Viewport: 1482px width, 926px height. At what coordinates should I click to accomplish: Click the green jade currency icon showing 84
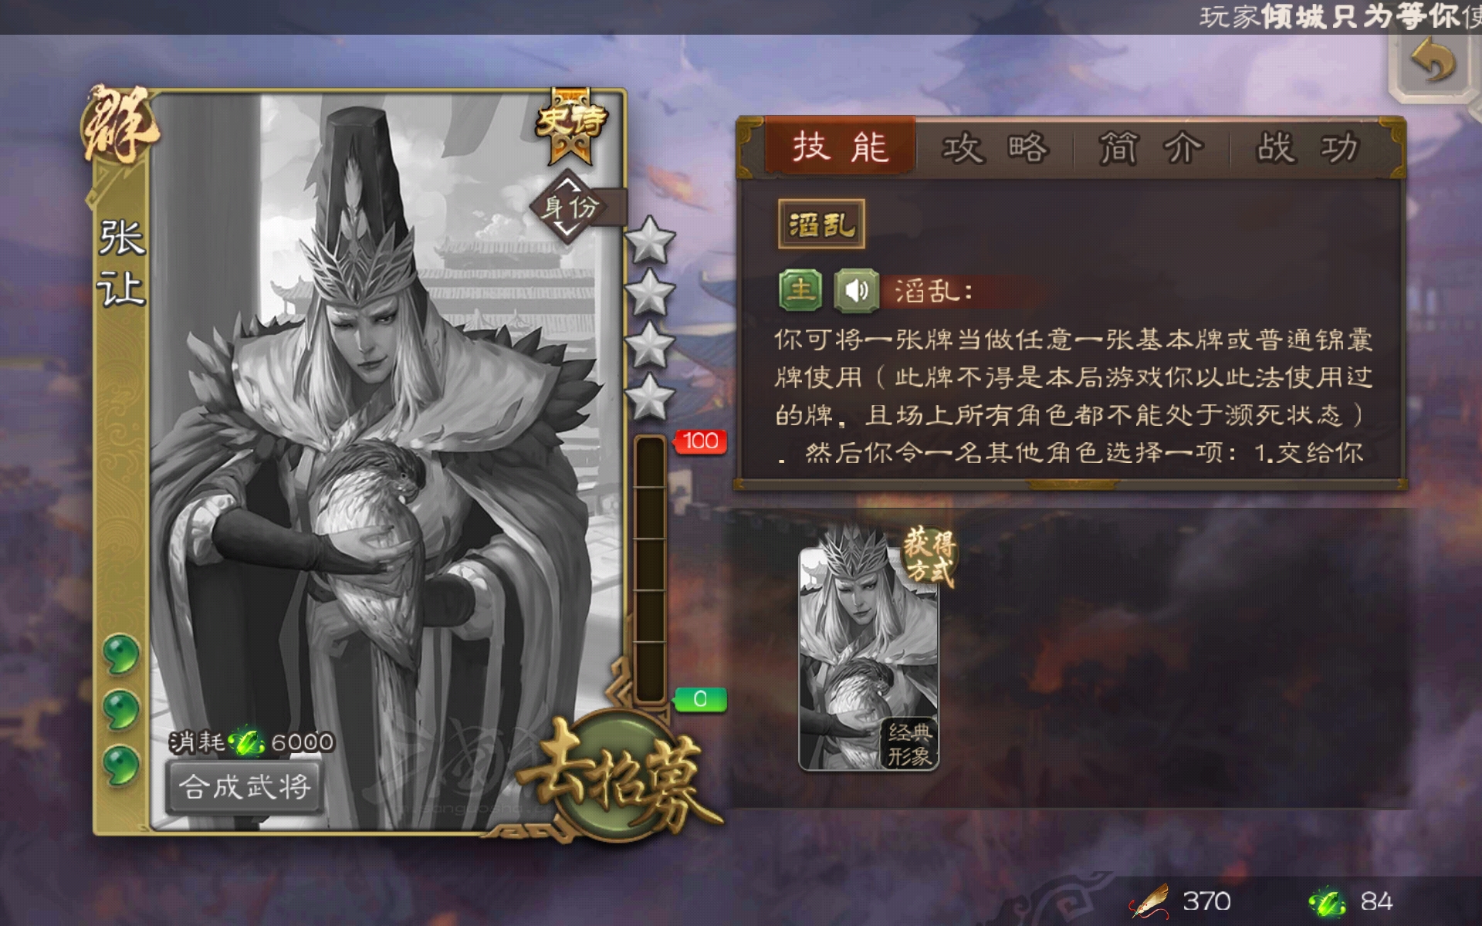pos(1326,901)
